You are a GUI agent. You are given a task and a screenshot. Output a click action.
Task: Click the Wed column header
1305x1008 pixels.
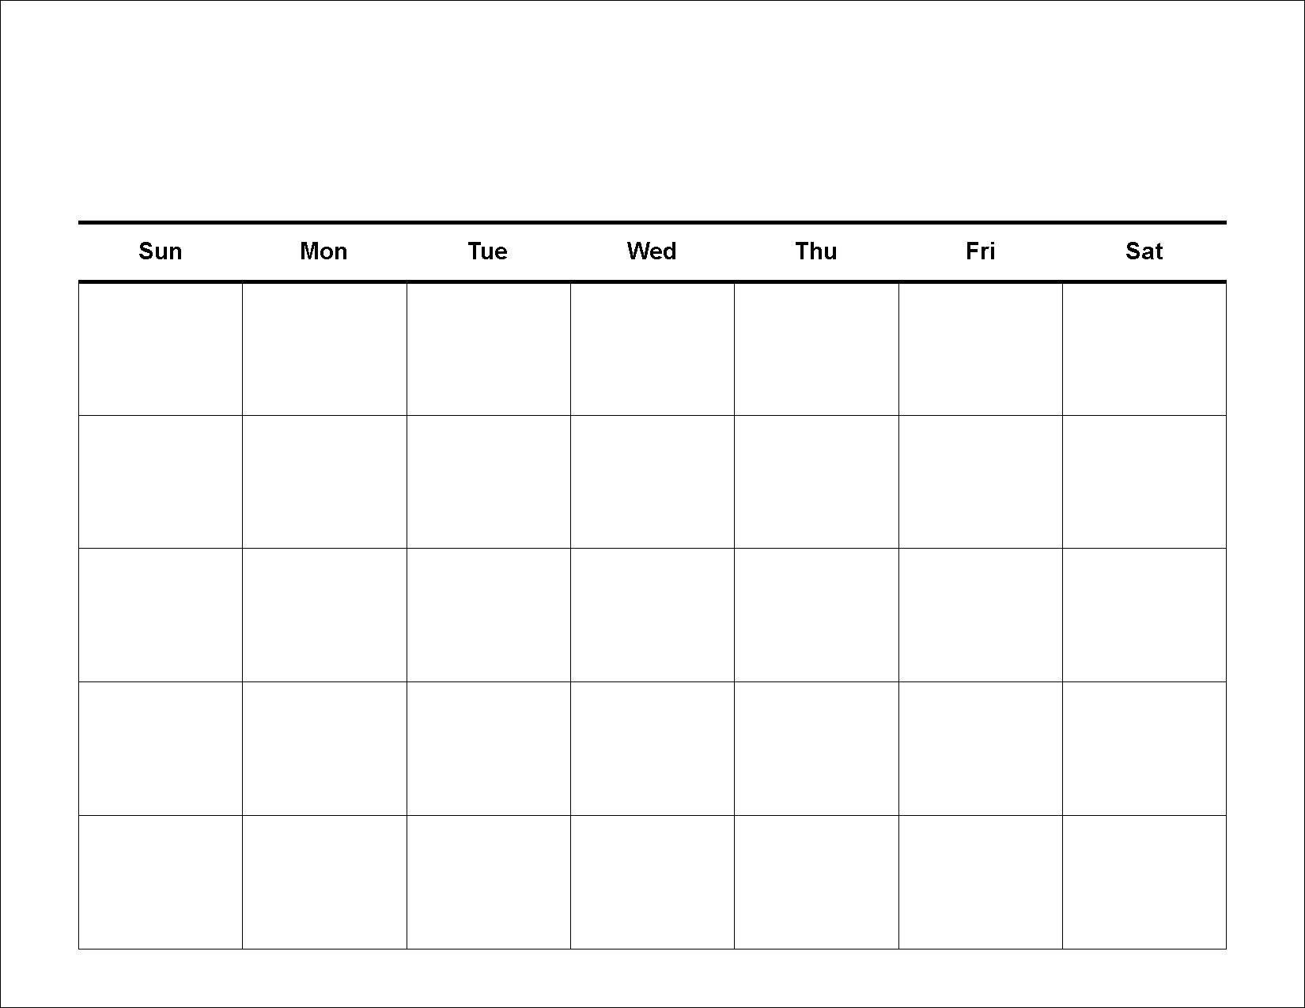point(652,251)
